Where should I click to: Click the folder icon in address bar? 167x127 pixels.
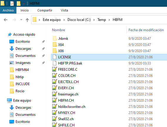tap(35, 20)
